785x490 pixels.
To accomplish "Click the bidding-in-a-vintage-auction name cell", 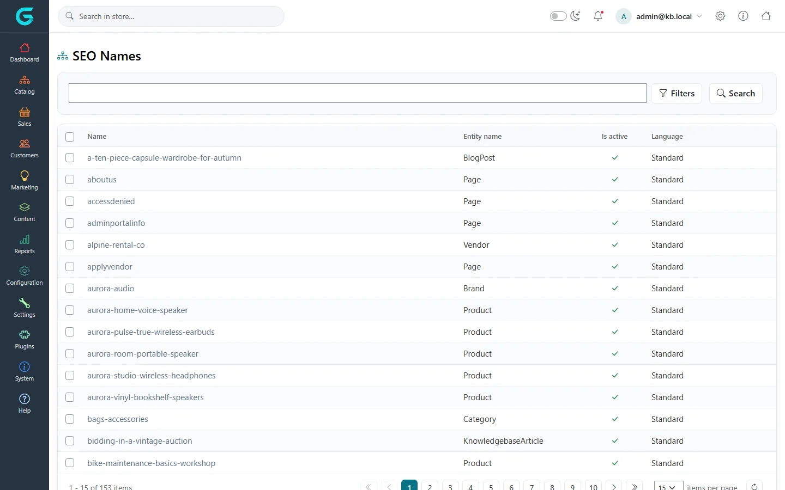I will tap(140, 441).
